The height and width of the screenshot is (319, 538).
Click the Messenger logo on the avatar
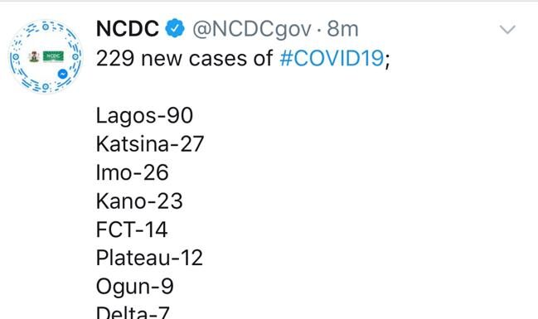(x=63, y=74)
